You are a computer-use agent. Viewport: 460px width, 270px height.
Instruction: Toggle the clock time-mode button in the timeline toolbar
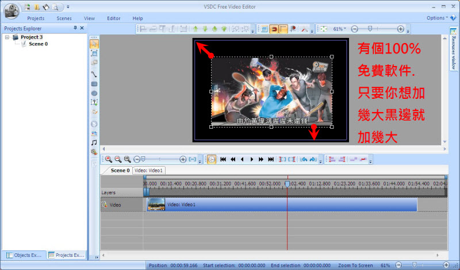pyautogui.click(x=212, y=159)
